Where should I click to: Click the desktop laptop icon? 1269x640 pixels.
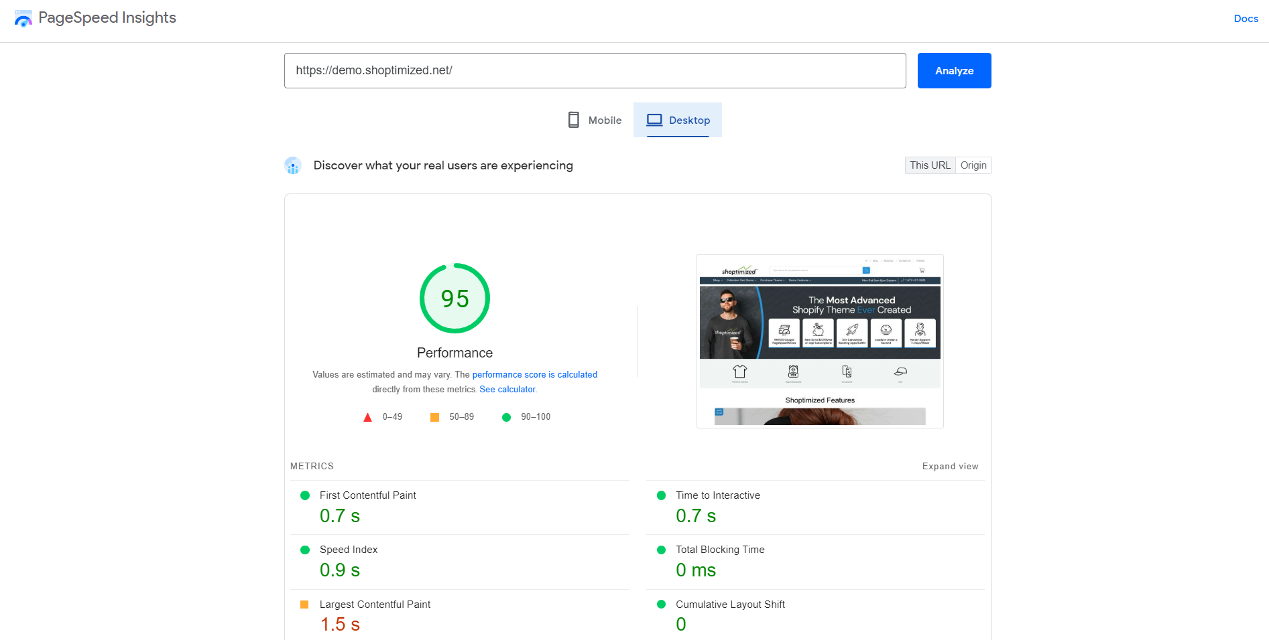654,120
